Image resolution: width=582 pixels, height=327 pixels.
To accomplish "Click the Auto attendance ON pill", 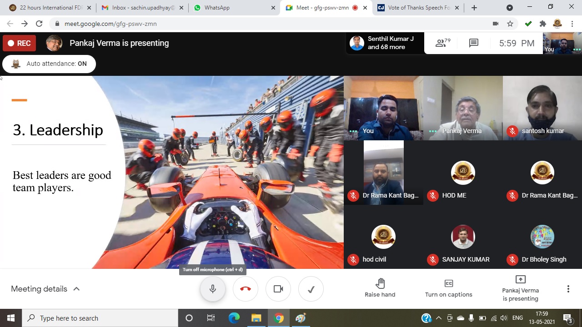I will (x=49, y=64).
